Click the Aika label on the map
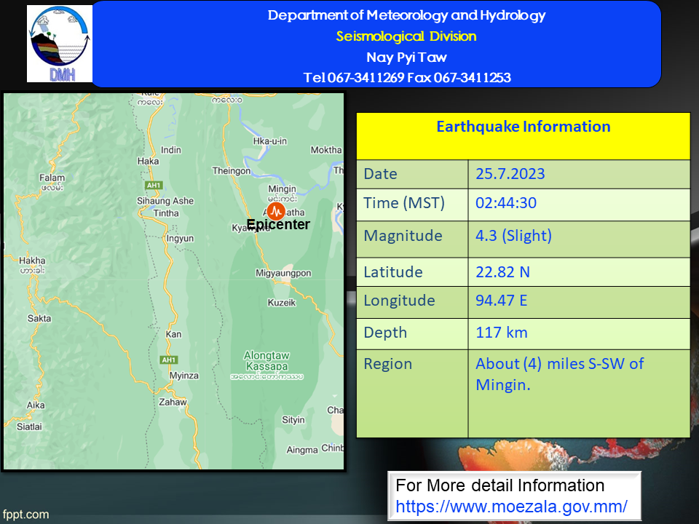This screenshot has height=524, width=699. (x=36, y=405)
